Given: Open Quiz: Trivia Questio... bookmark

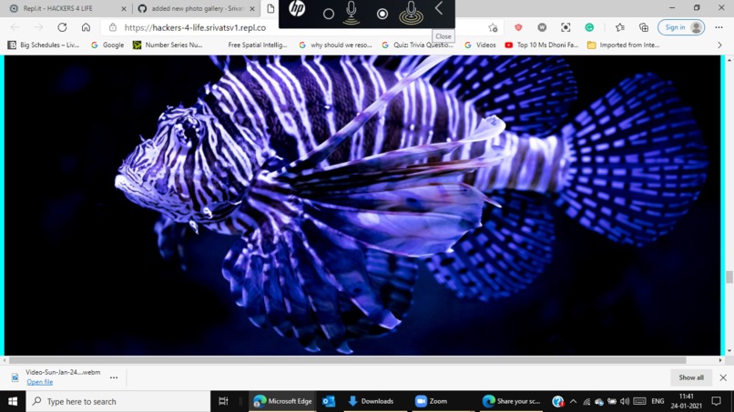Looking at the screenshot, I should [418, 45].
